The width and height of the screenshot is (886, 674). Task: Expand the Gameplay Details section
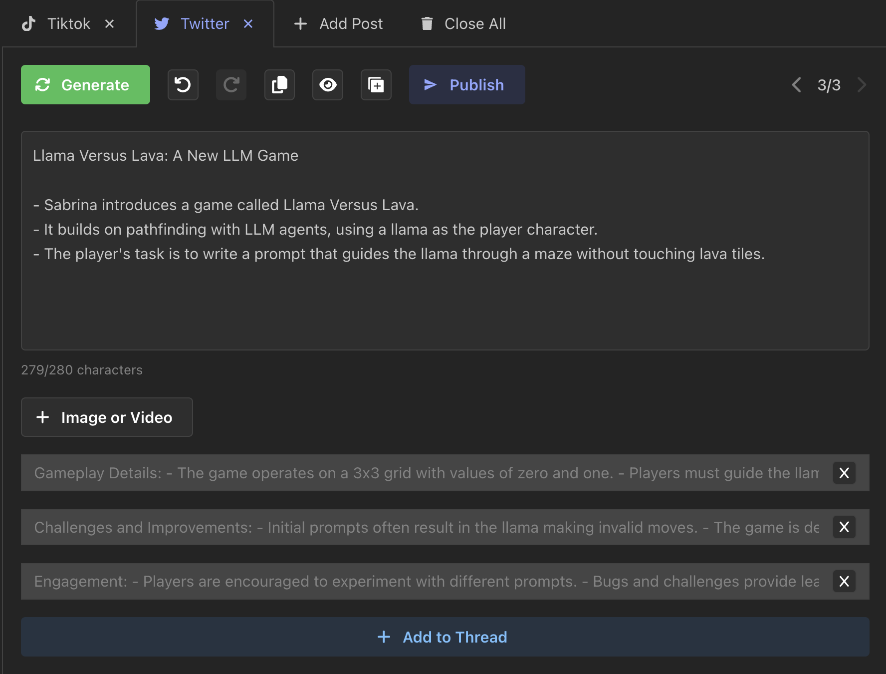(349, 473)
